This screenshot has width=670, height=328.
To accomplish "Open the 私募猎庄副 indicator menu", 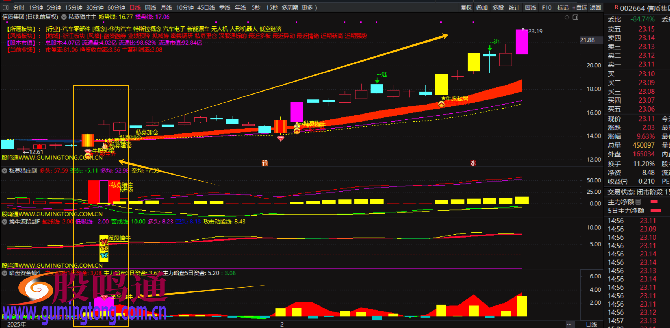I will 5,171.
